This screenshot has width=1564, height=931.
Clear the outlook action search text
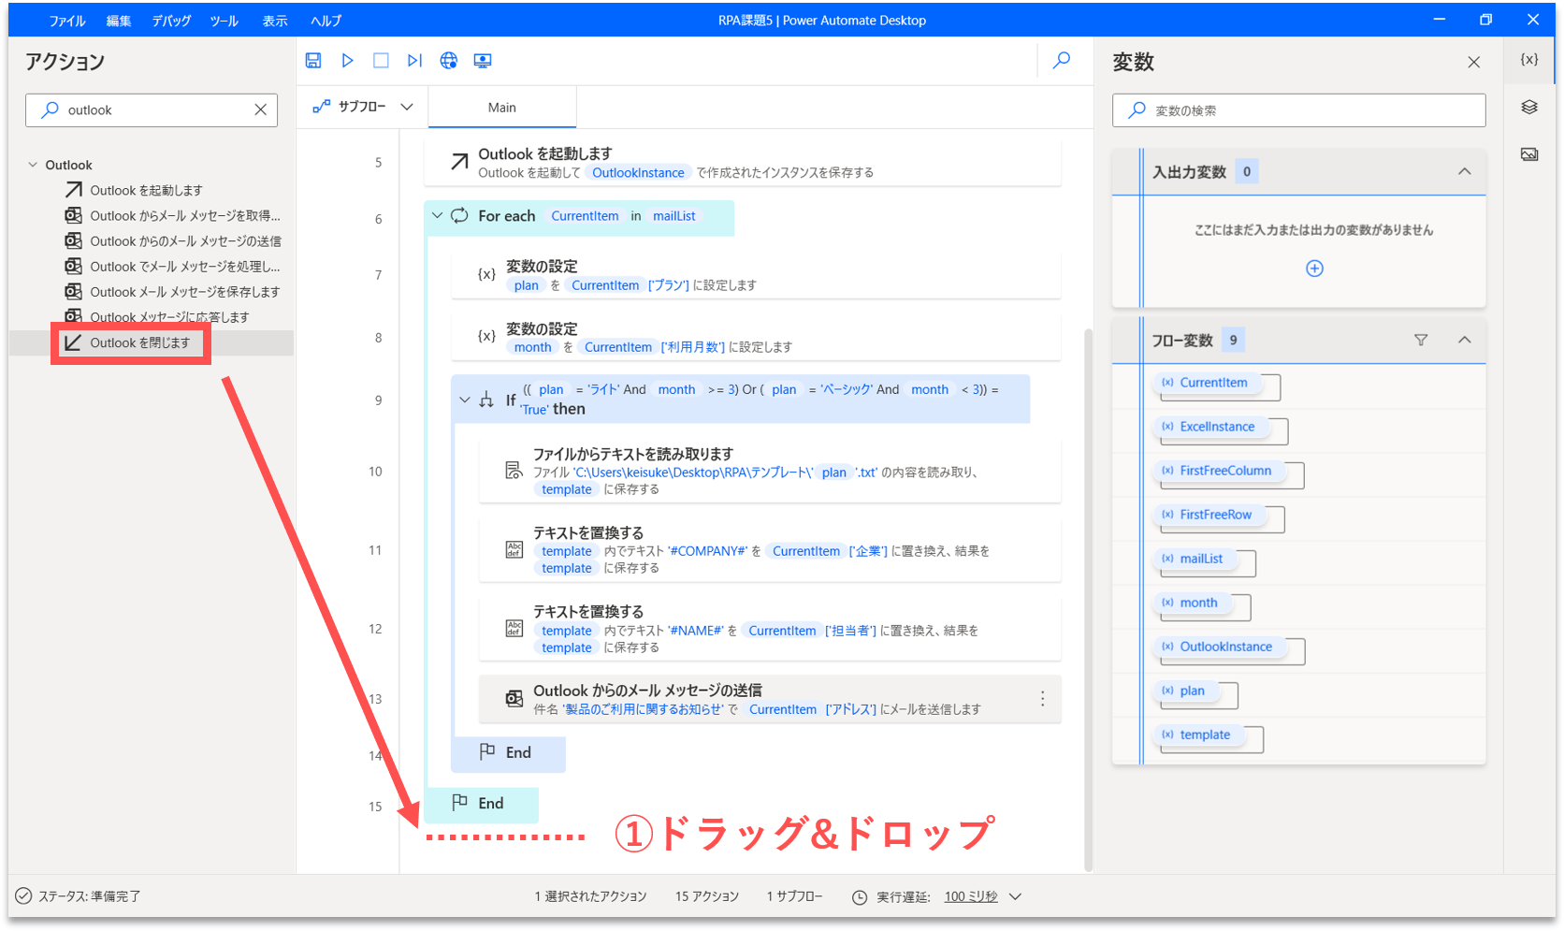[260, 110]
